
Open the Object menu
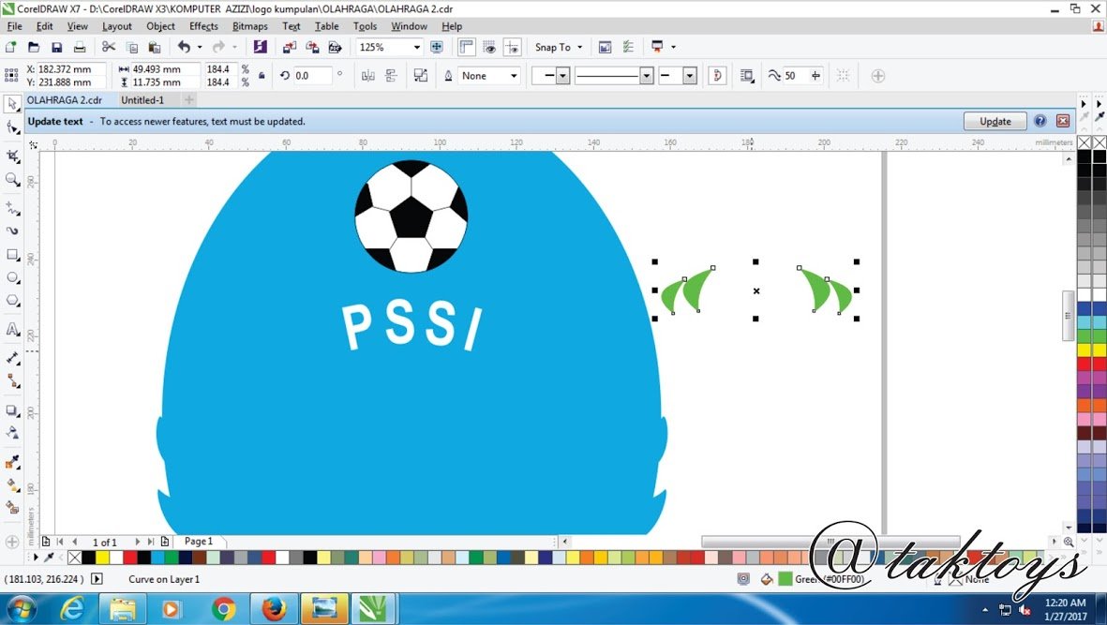click(160, 26)
